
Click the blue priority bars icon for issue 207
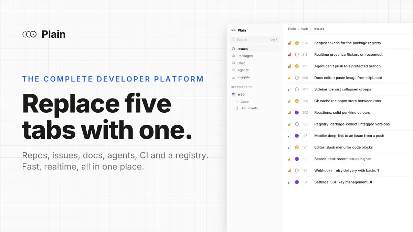(x=289, y=89)
